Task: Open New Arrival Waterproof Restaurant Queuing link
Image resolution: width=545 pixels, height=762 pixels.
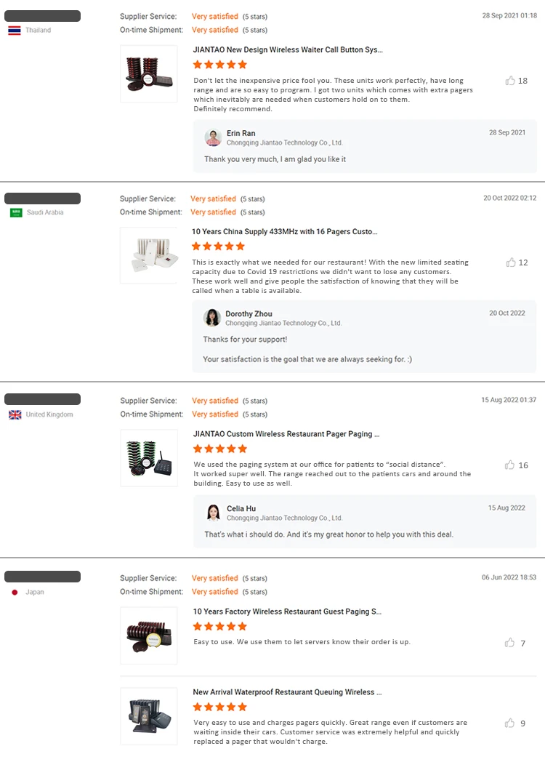Action: [x=287, y=692]
